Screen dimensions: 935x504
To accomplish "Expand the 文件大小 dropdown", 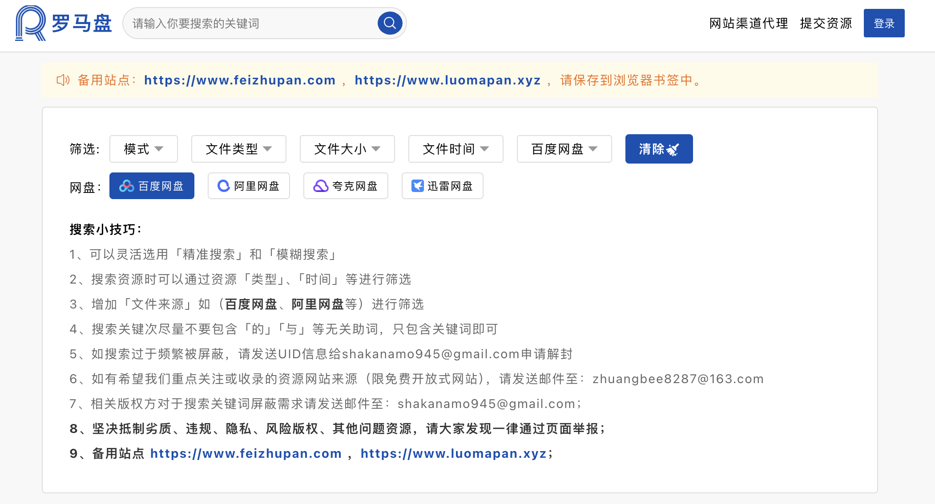I will (347, 149).
